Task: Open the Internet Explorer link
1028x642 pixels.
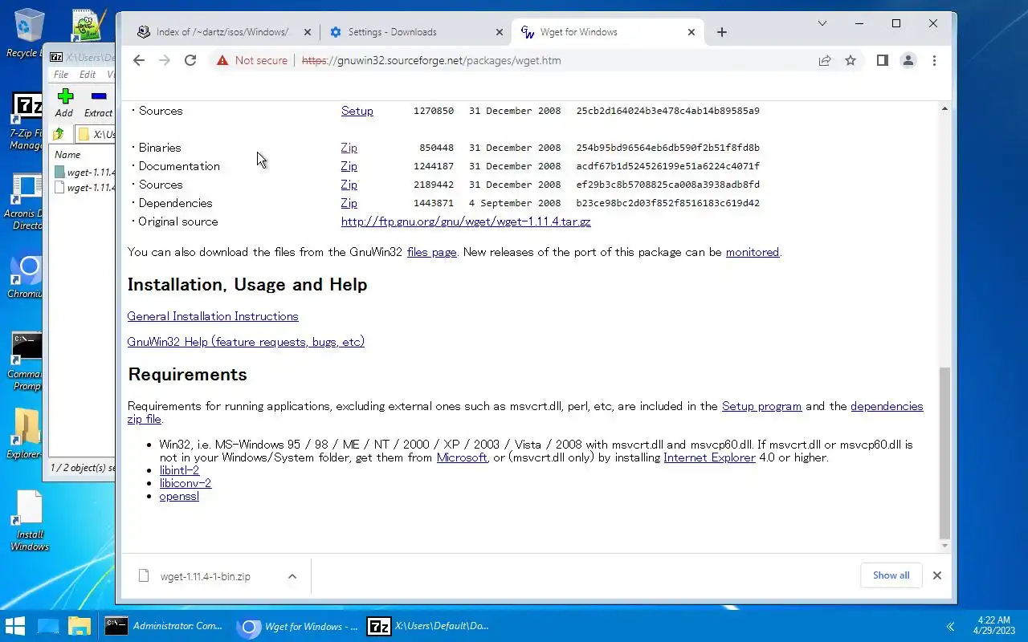Action: click(x=709, y=457)
